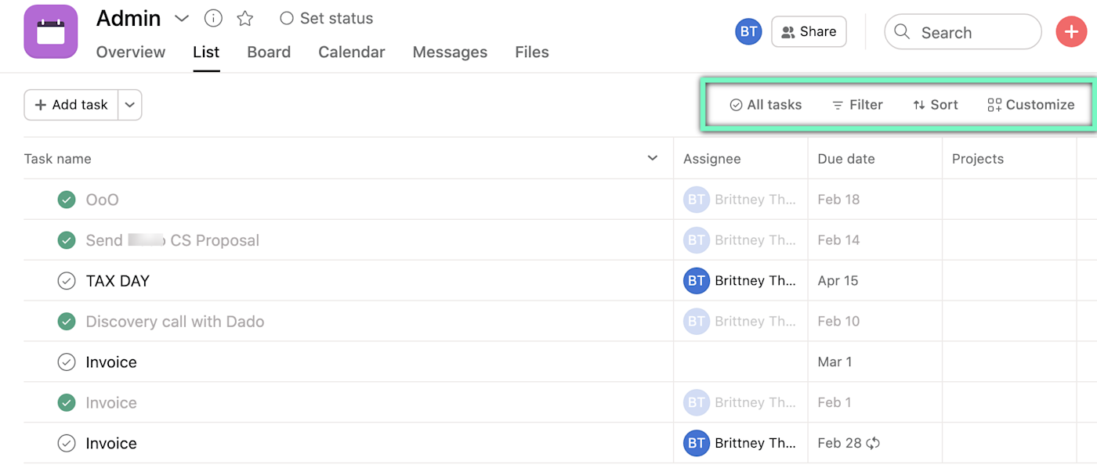Screen dimensions: 1097x468
Task: Click the Add task button
Action: click(71, 105)
